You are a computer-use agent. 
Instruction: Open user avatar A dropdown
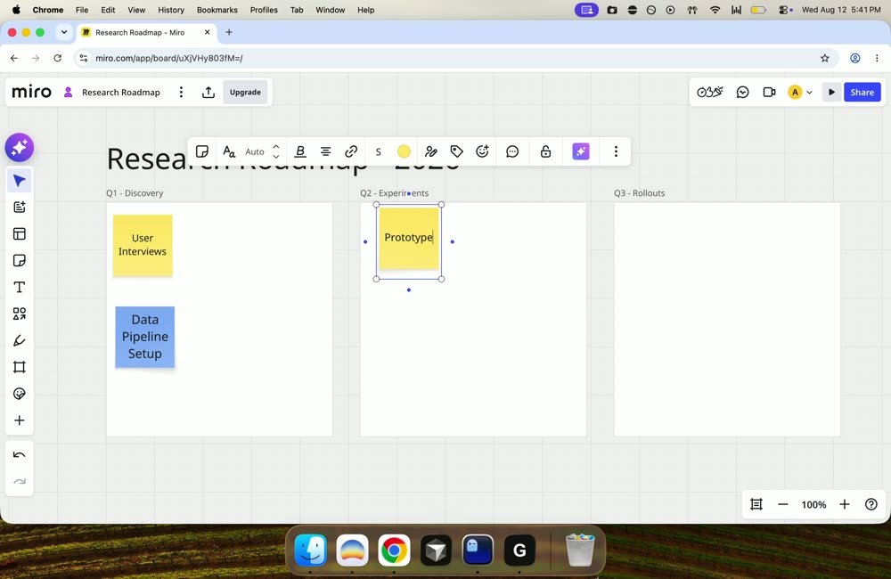(800, 92)
